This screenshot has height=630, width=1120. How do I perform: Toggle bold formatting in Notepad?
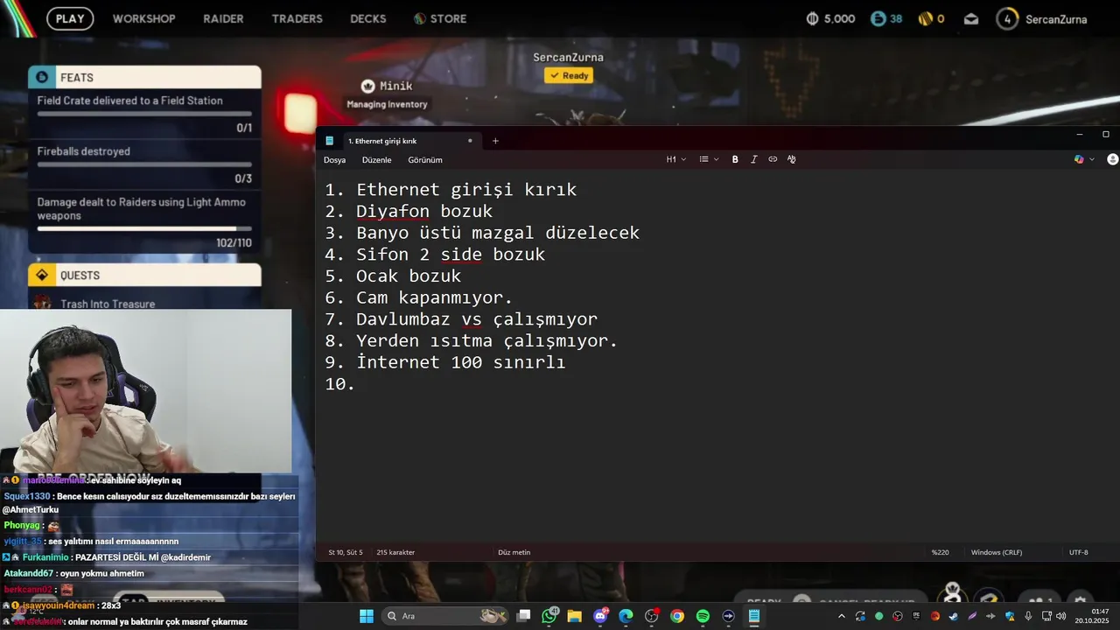coord(735,159)
